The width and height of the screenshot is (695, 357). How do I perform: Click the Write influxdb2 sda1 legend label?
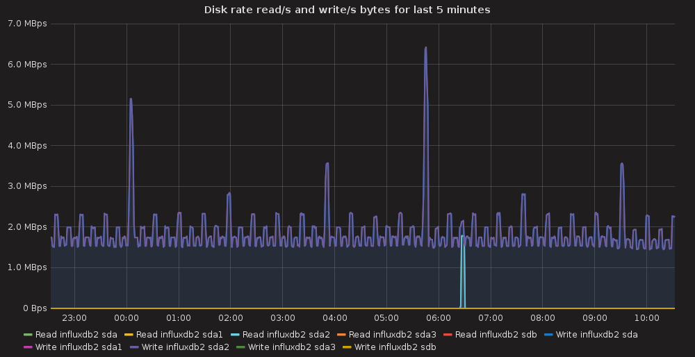[79, 347]
